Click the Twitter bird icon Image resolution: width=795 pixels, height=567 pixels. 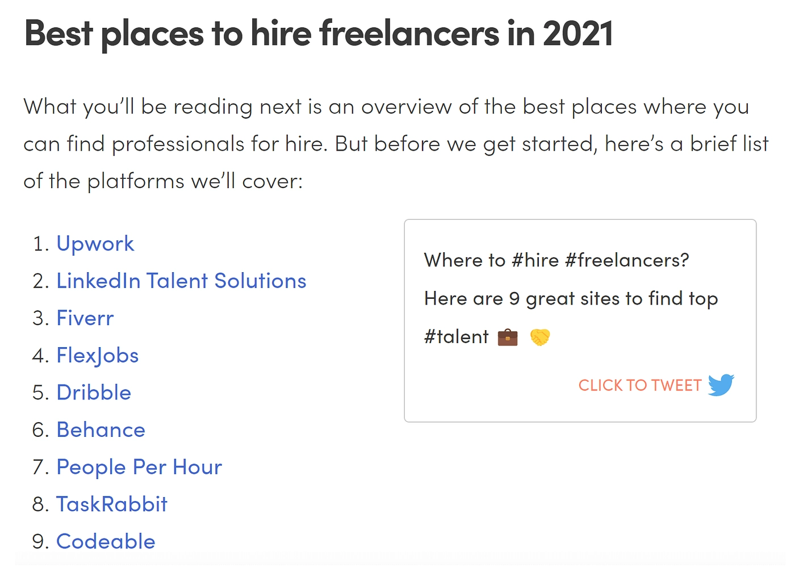(x=721, y=385)
